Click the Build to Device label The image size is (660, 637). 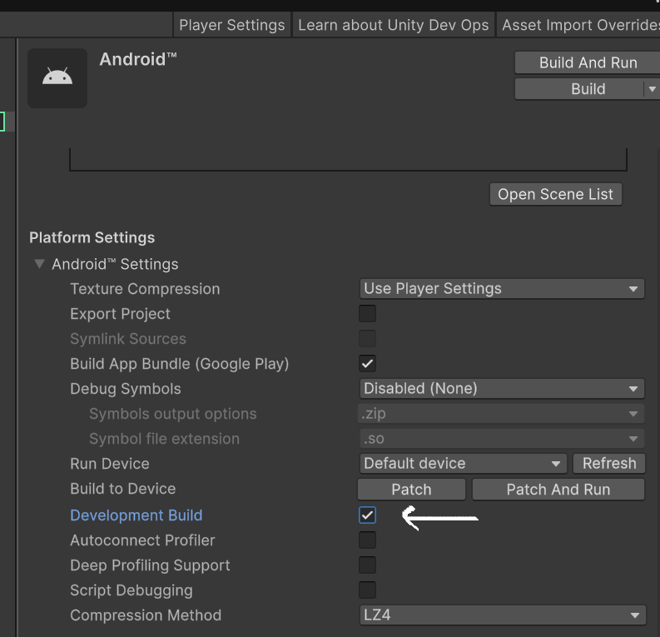(x=123, y=489)
